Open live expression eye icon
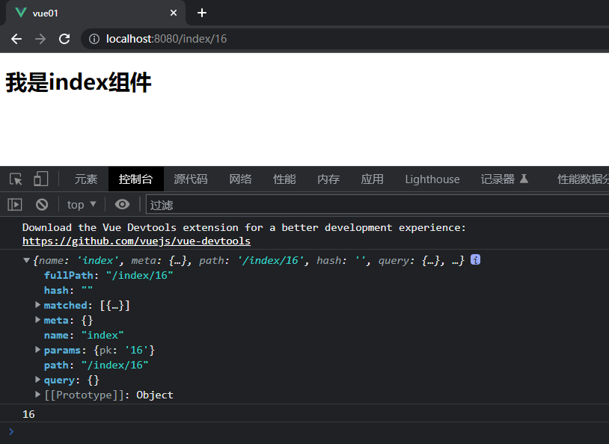 (x=123, y=204)
